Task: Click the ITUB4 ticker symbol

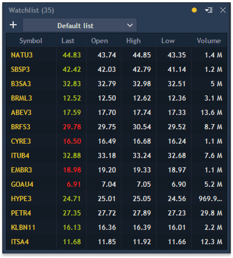Action: 20,155
